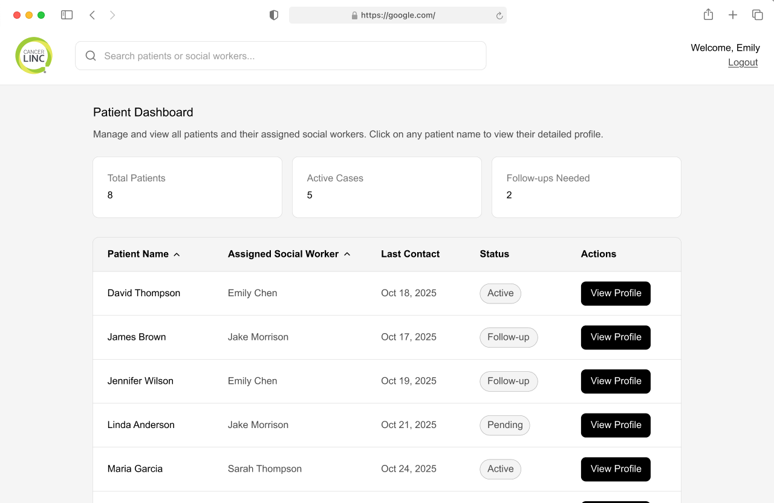Image resolution: width=774 pixels, height=503 pixels.
Task: Click the Logout link
Action: pos(743,62)
